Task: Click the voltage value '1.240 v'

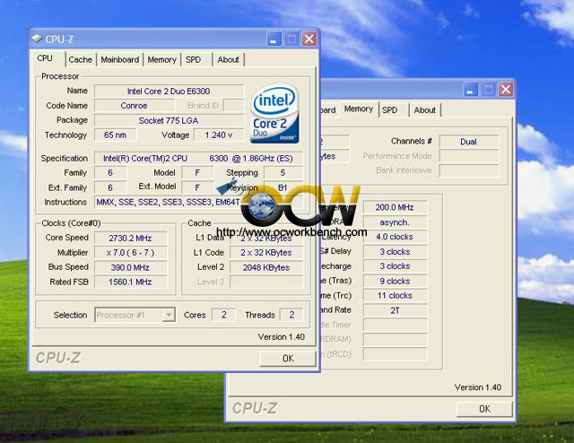Action: 219,135
